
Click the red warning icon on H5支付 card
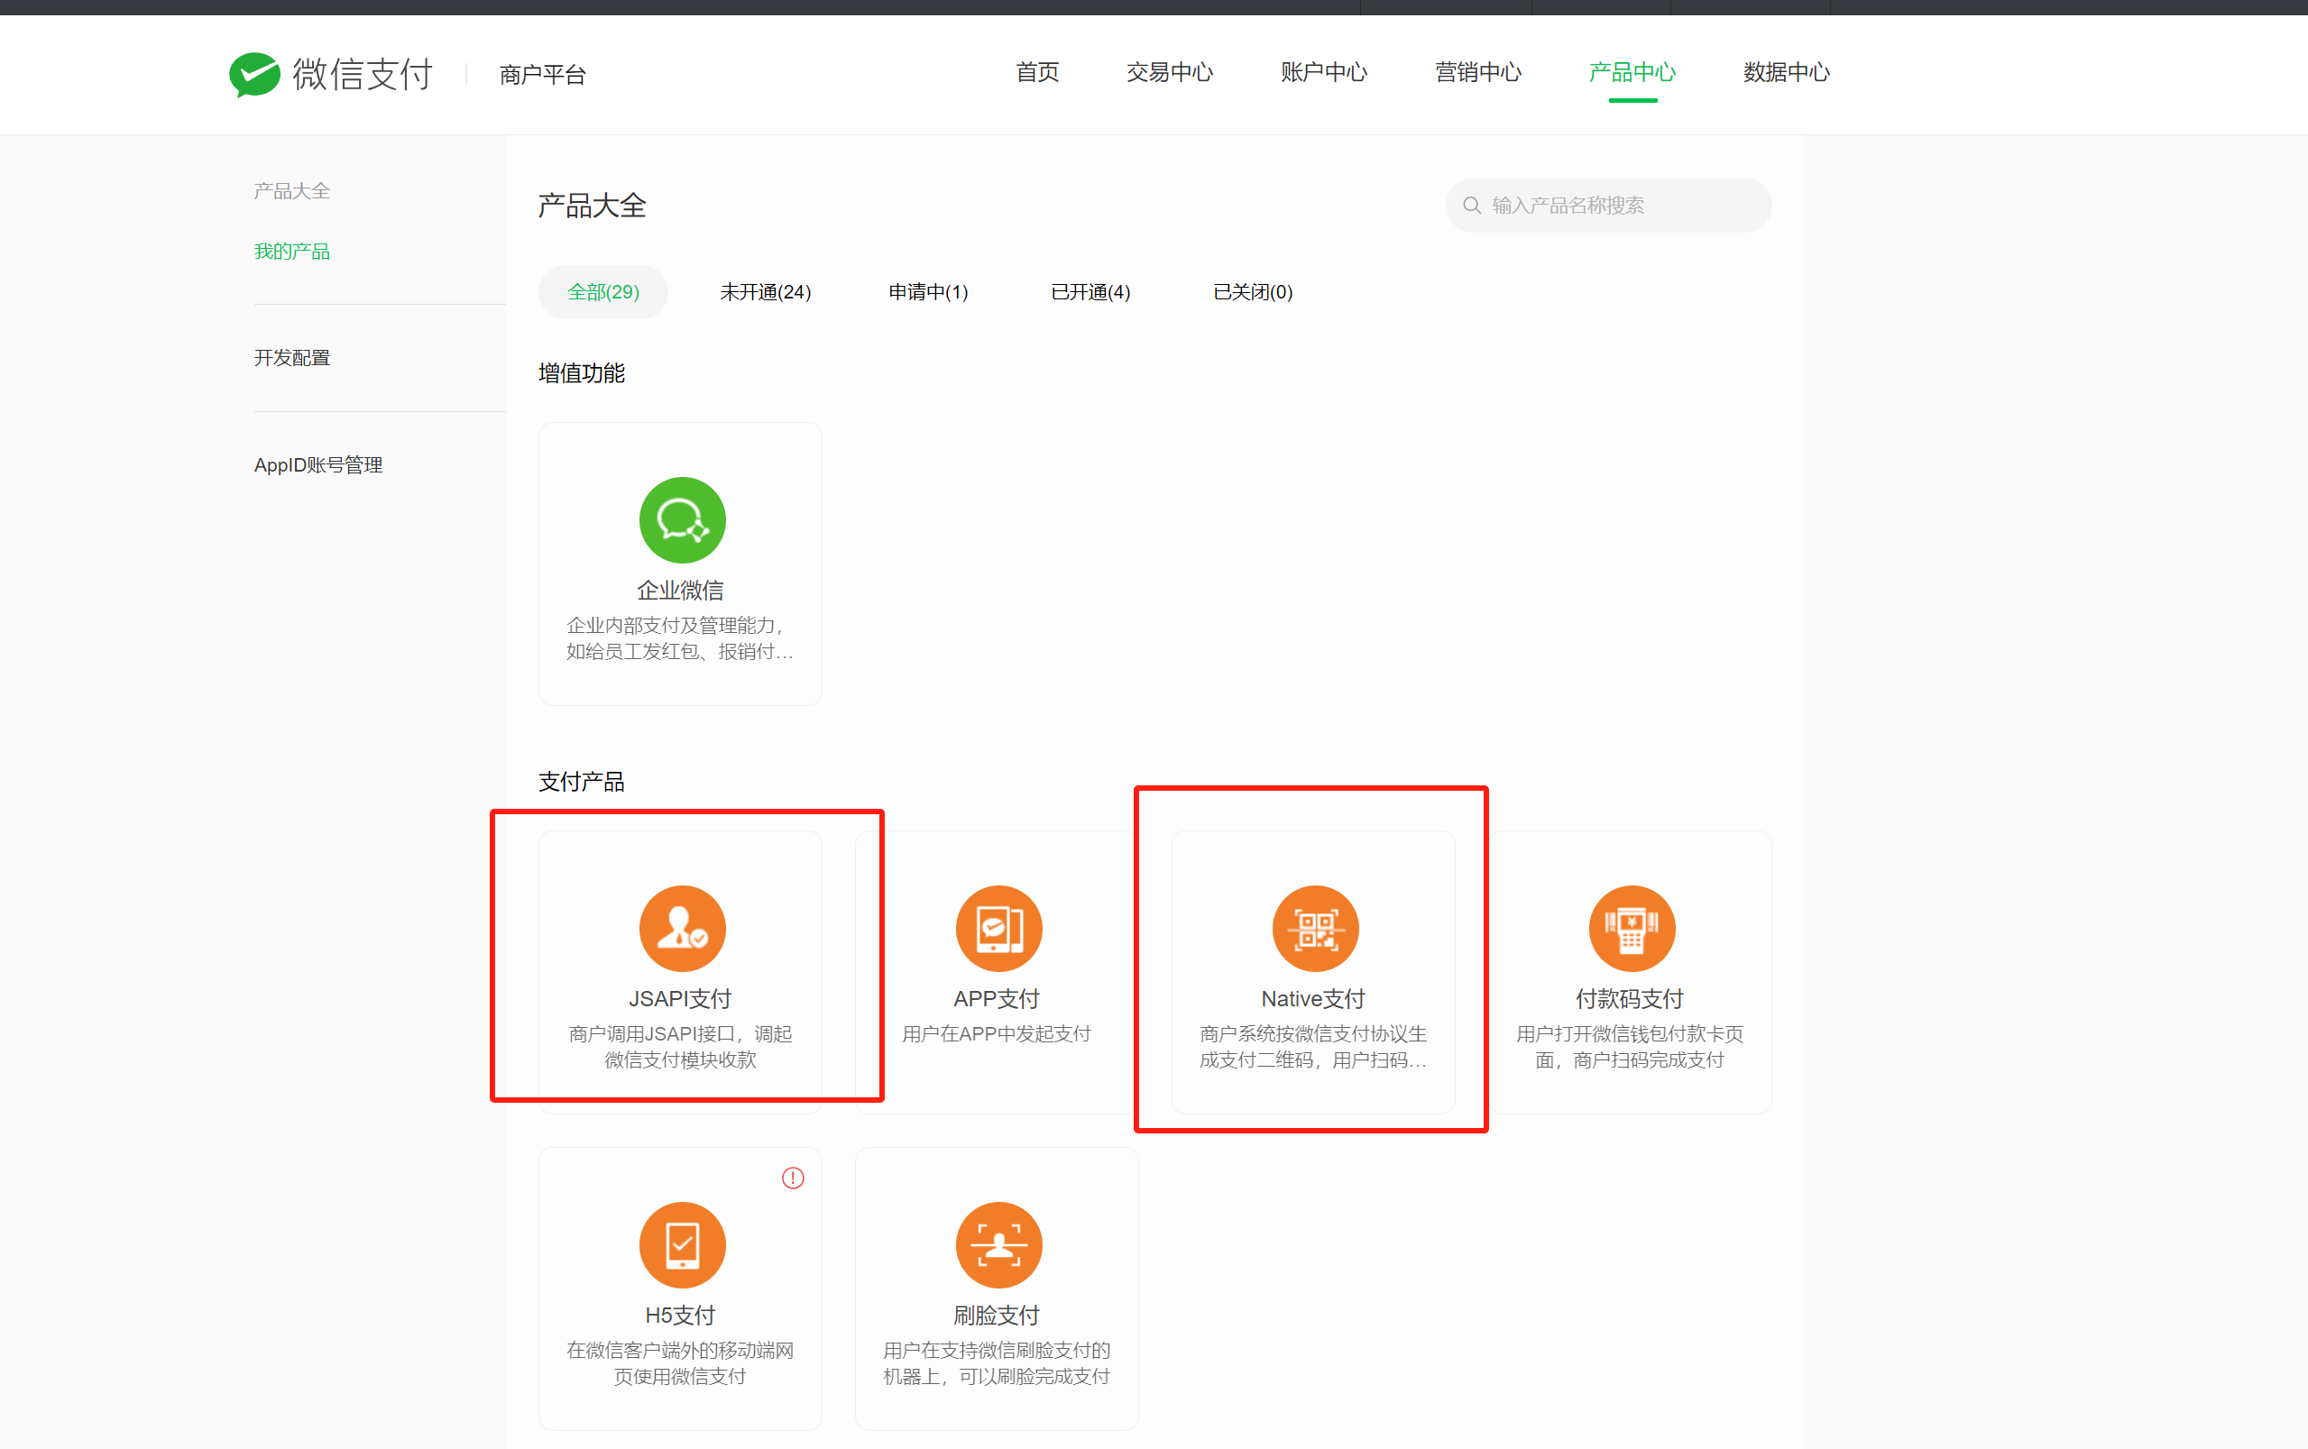(793, 1177)
